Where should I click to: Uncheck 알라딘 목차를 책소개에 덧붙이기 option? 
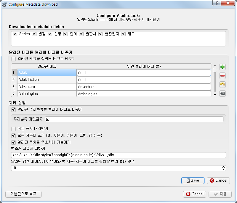(x=13, y=142)
